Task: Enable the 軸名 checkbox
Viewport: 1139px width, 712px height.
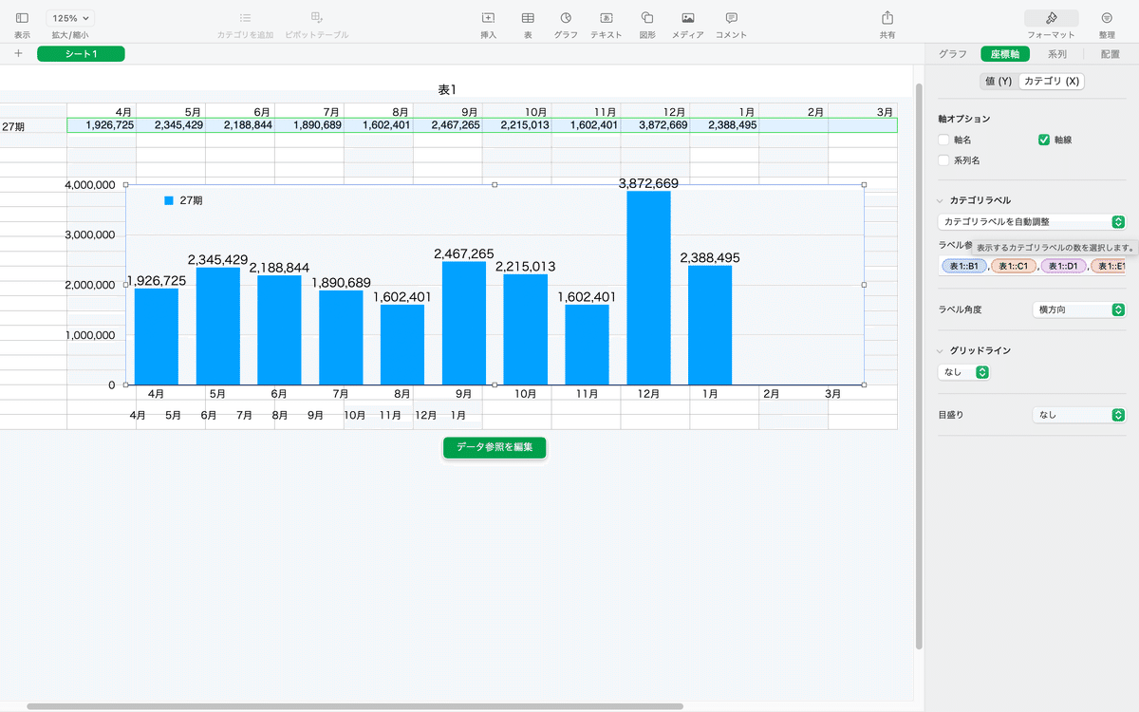Action: (x=943, y=140)
